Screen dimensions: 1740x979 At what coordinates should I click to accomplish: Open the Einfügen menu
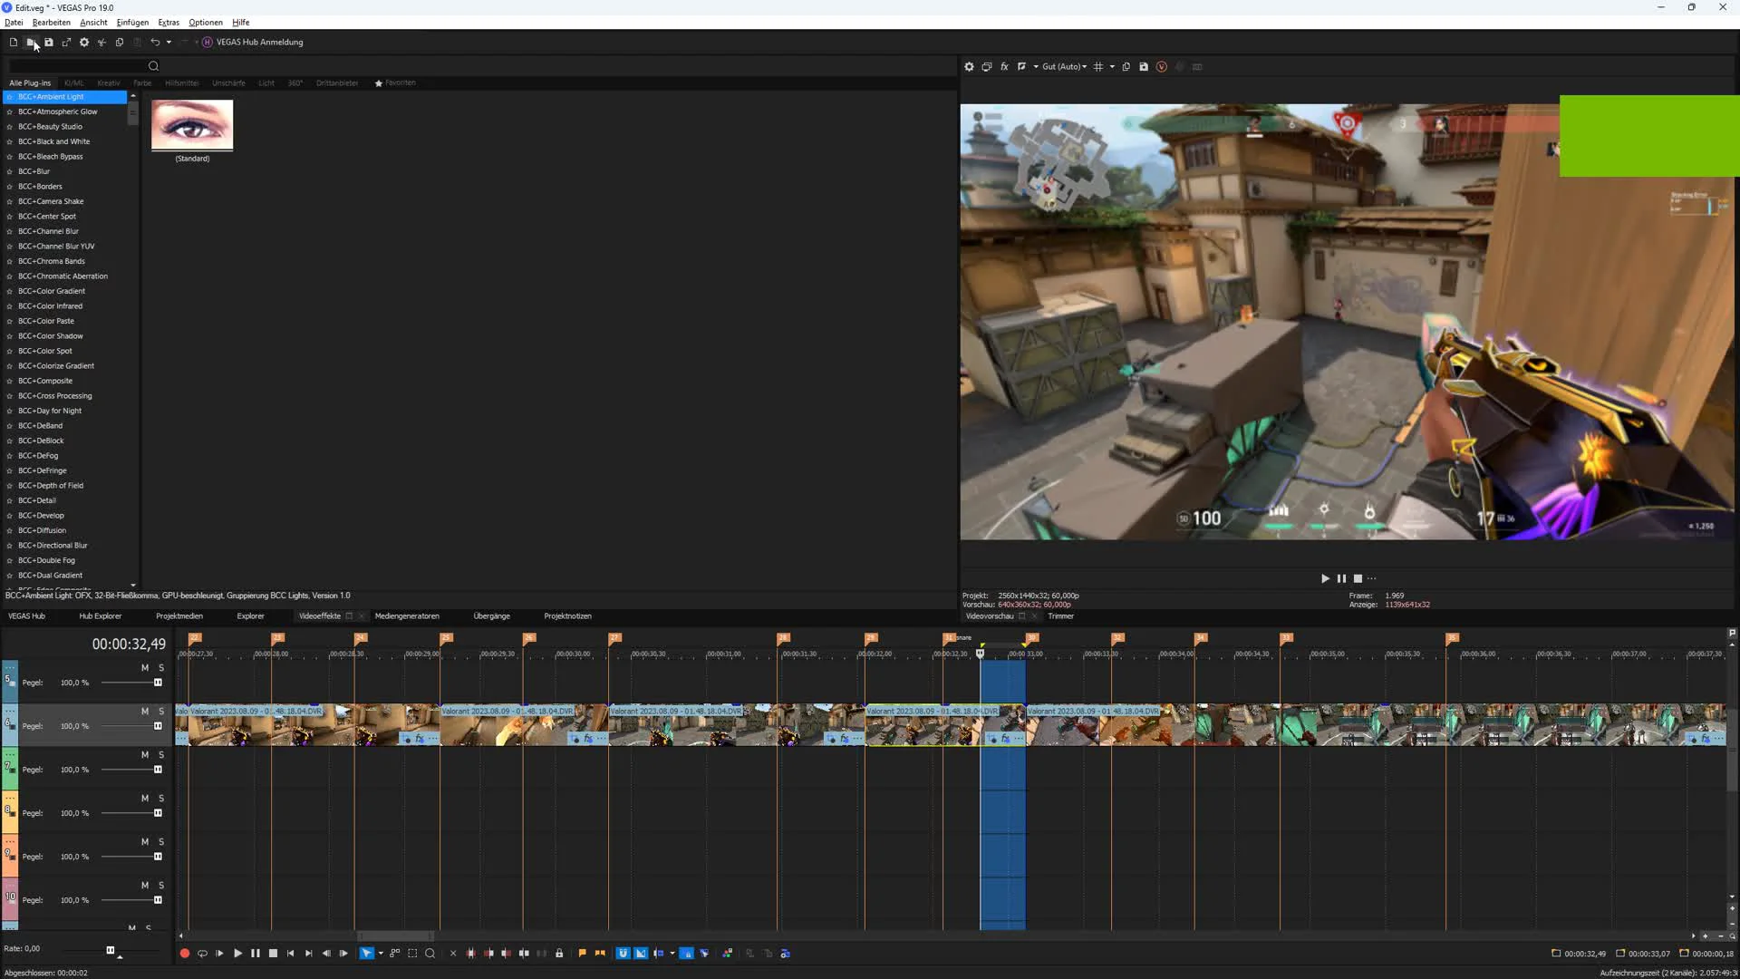tap(132, 23)
